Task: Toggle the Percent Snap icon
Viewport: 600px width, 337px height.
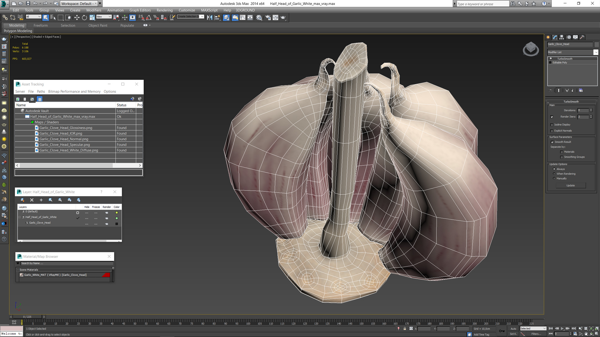Action: point(156,17)
